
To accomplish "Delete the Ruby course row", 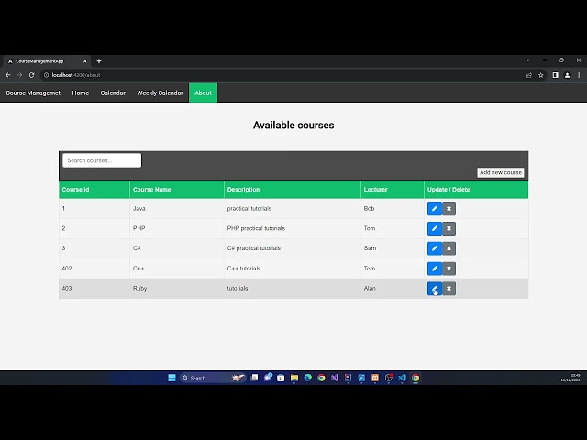I will [x=449, y=289].
